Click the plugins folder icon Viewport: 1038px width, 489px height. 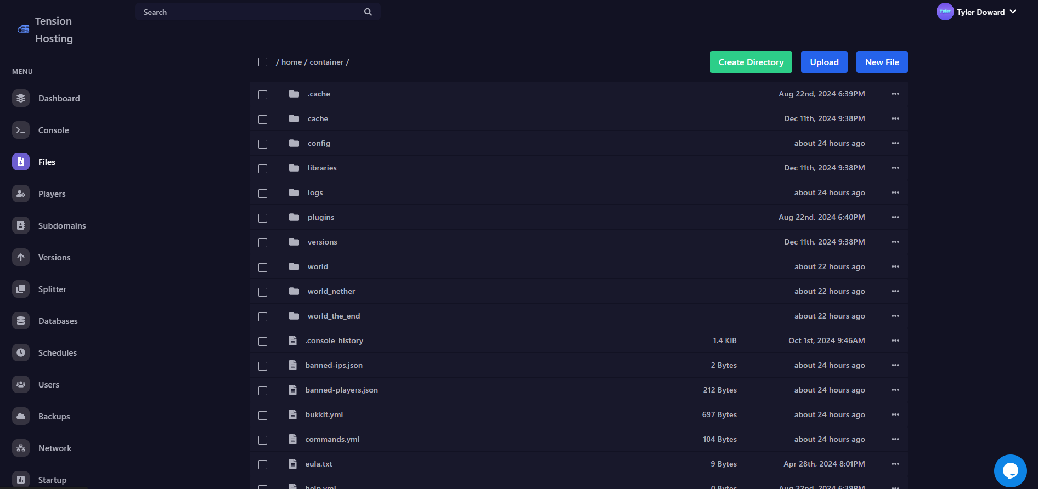coord(294,217)
